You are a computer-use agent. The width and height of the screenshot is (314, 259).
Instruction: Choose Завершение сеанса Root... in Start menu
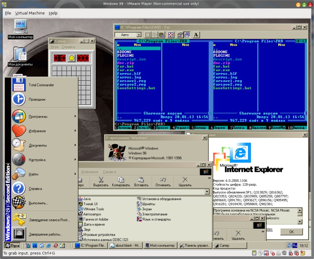pos(44,220)
